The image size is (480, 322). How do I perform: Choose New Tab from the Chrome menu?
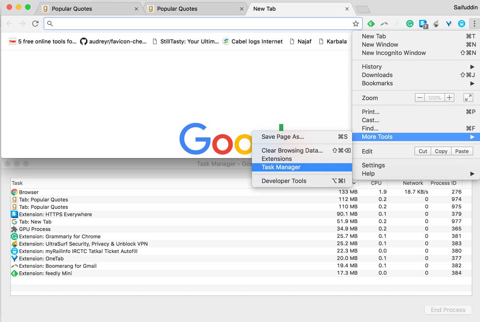coord(416,36)
